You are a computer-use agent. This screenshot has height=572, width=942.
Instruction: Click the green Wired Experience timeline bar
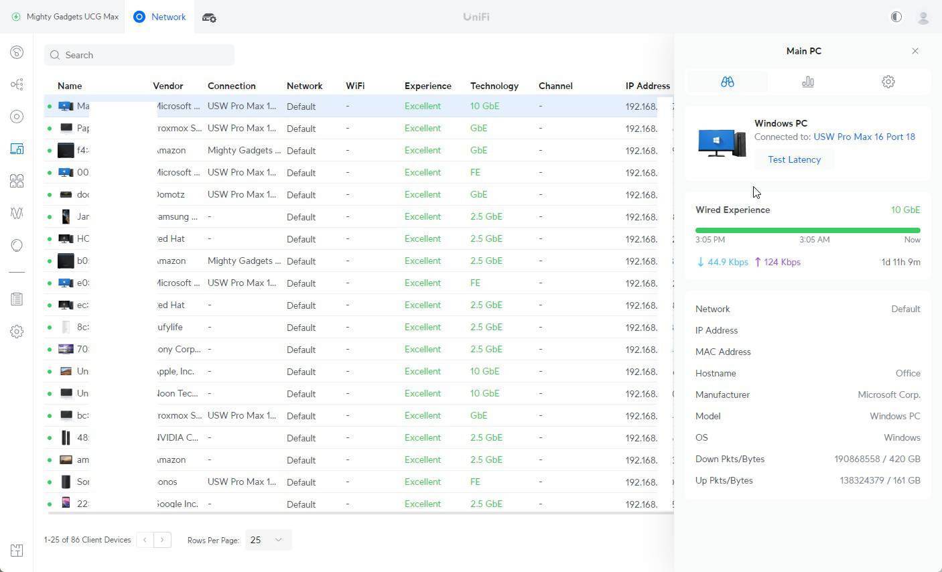pos(807,230)
